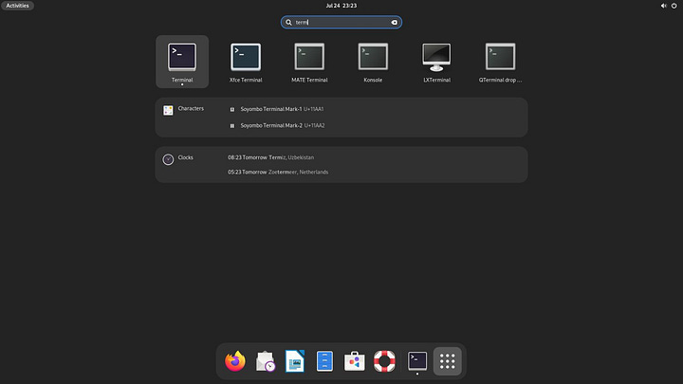
Task: Open Xfce Terminal from search results
Action: point(246,62)
